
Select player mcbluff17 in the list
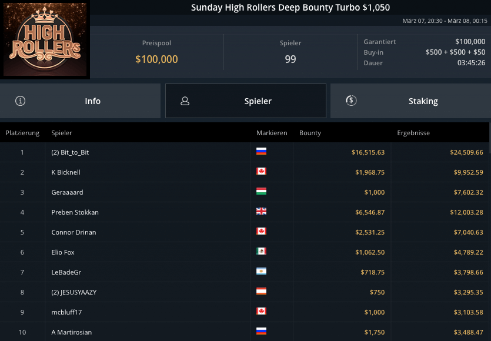66,312
